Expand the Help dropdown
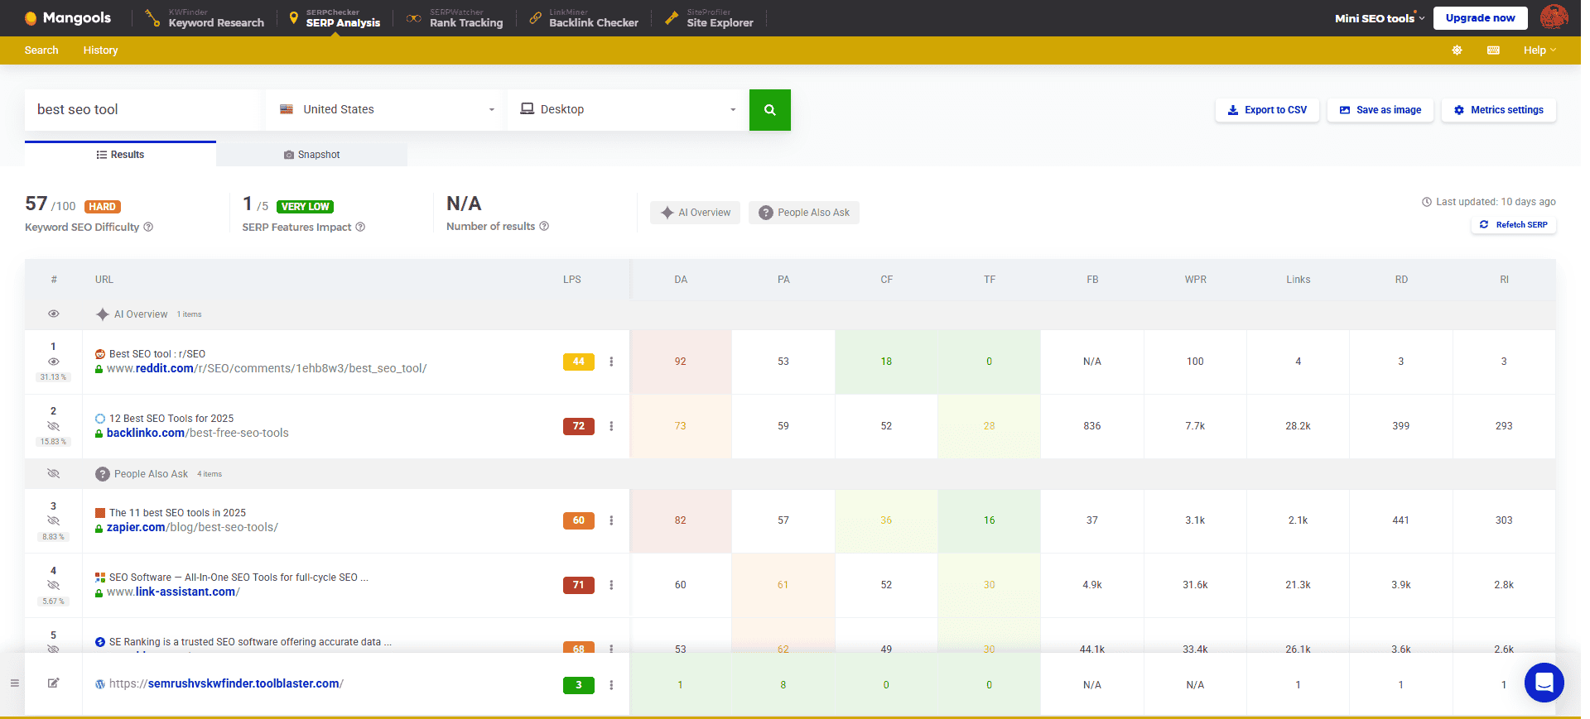This screenshot has width=1590, height=719. coord(1539,50)
